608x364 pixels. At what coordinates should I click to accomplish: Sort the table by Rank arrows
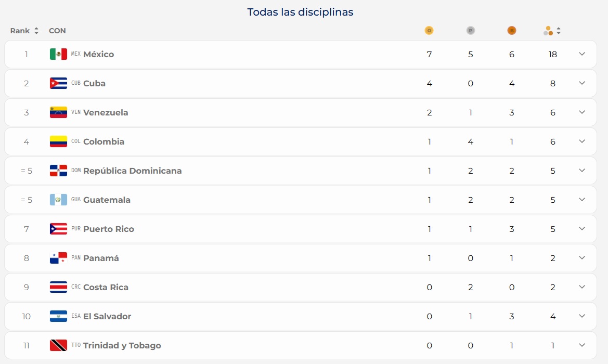tap(36, 31)
